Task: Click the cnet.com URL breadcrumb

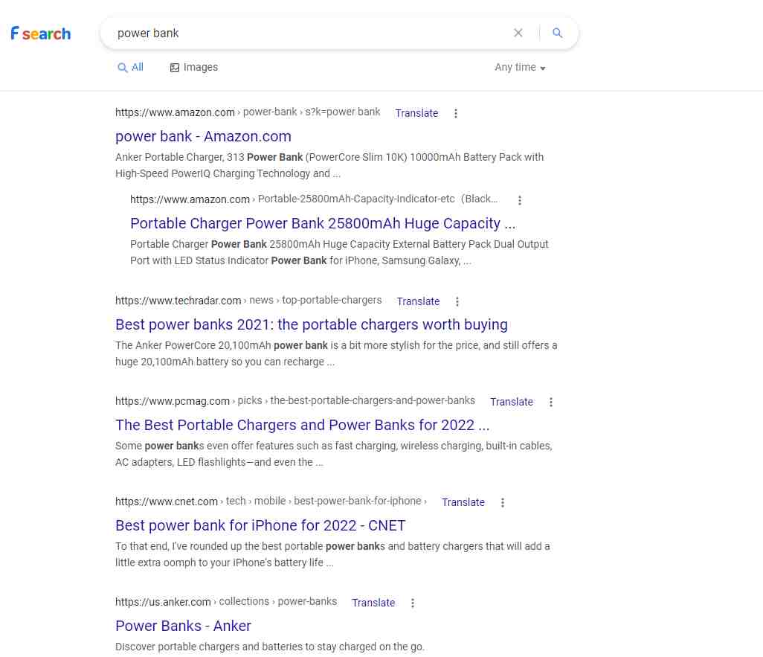Action: pyautogui.click(x=271, y=501)
